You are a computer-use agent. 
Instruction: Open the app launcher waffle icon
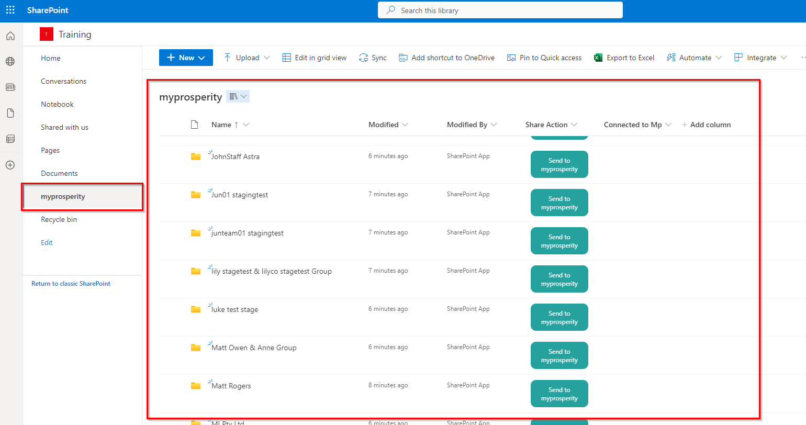coord(10,10)
